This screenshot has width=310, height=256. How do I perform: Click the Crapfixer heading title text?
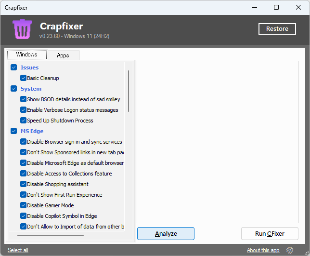click(62, 27)
